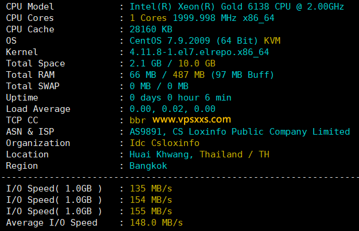This screenshot has width=359, height=231.
Task: Select the 'Huai Khwang,' location text
Action: click(162, 154)
